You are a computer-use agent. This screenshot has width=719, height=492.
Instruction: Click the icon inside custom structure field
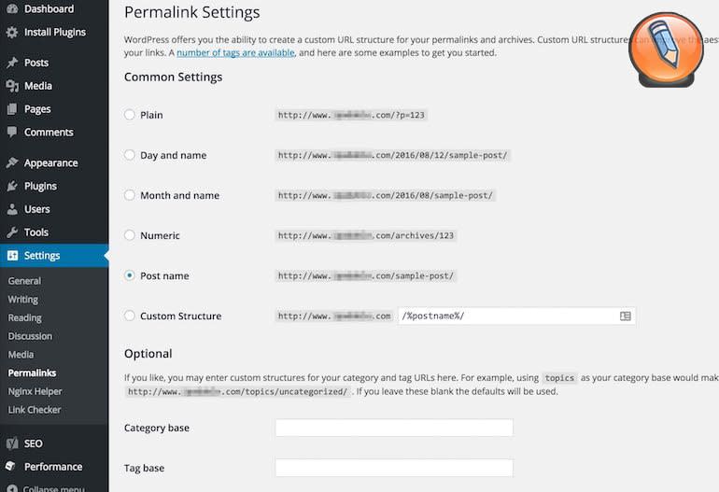pos(626,316)
